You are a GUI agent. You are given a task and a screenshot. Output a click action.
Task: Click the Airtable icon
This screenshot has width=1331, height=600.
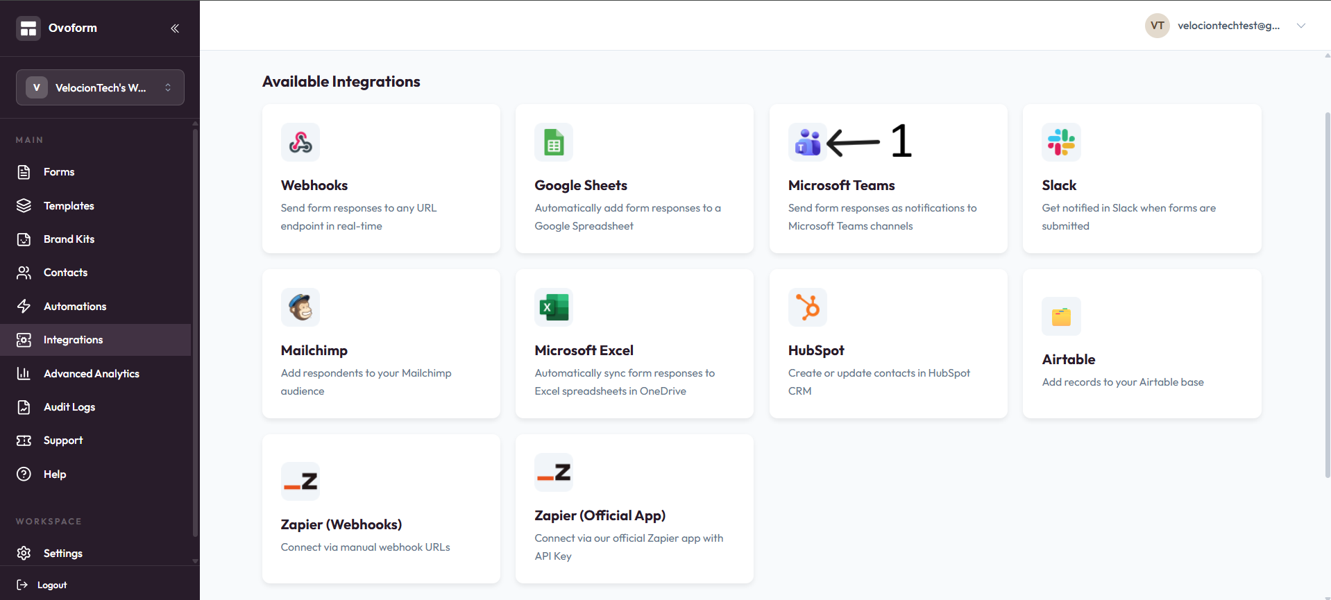tap(1061, 316)
